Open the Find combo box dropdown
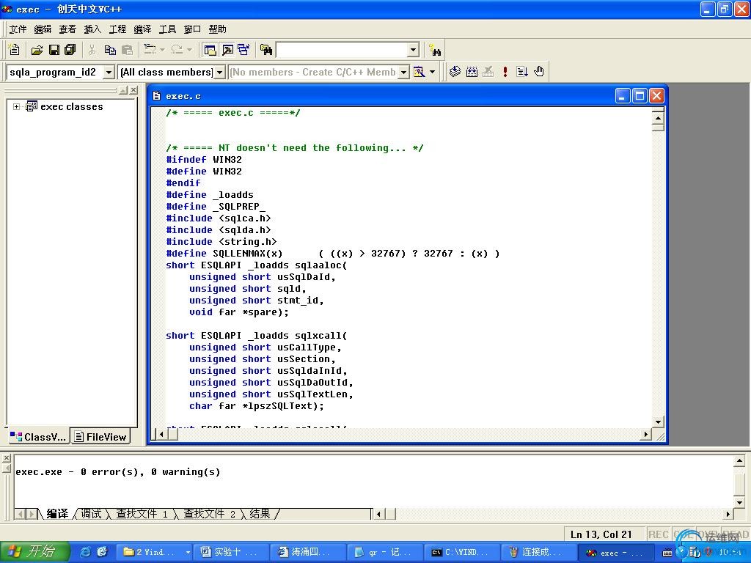 pyautogui.click(x=414, y=50)
